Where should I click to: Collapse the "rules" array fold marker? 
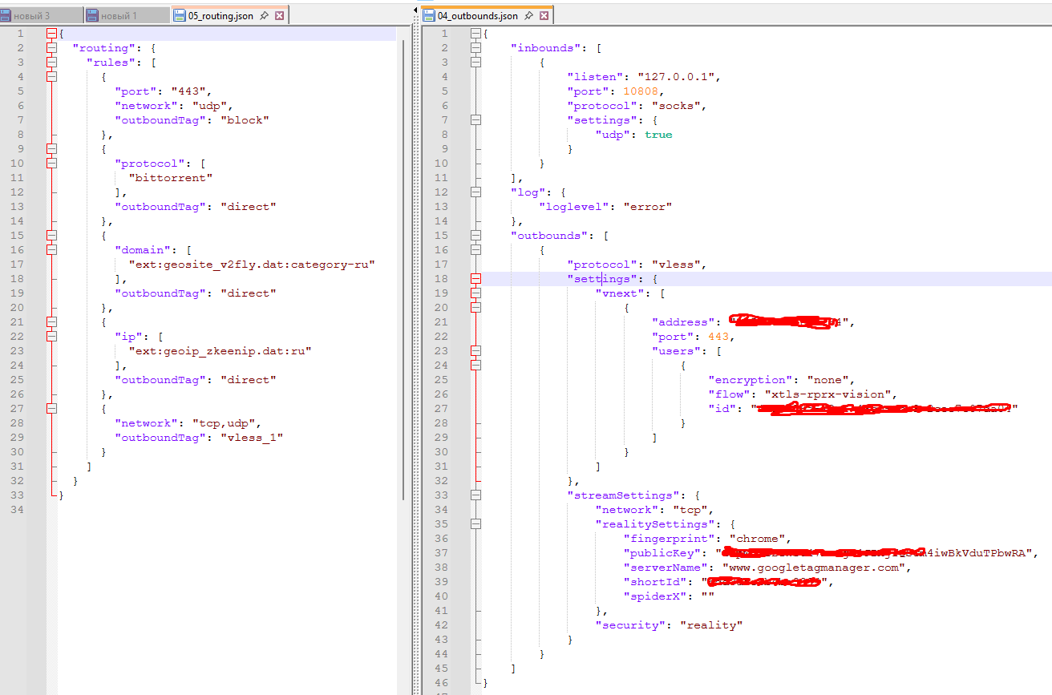coord(51,63)
